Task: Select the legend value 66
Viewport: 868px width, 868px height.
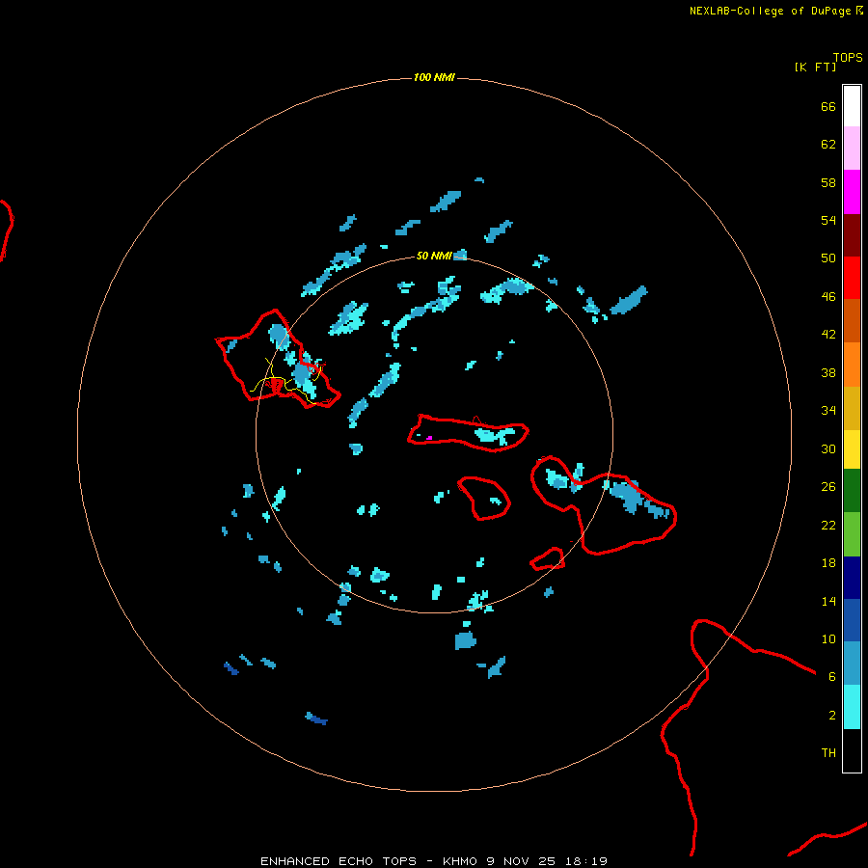Action: [828, 106]
